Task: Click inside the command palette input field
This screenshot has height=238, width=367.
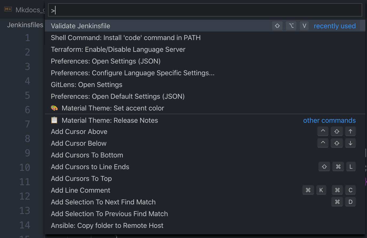Action: tap(187, 10)
